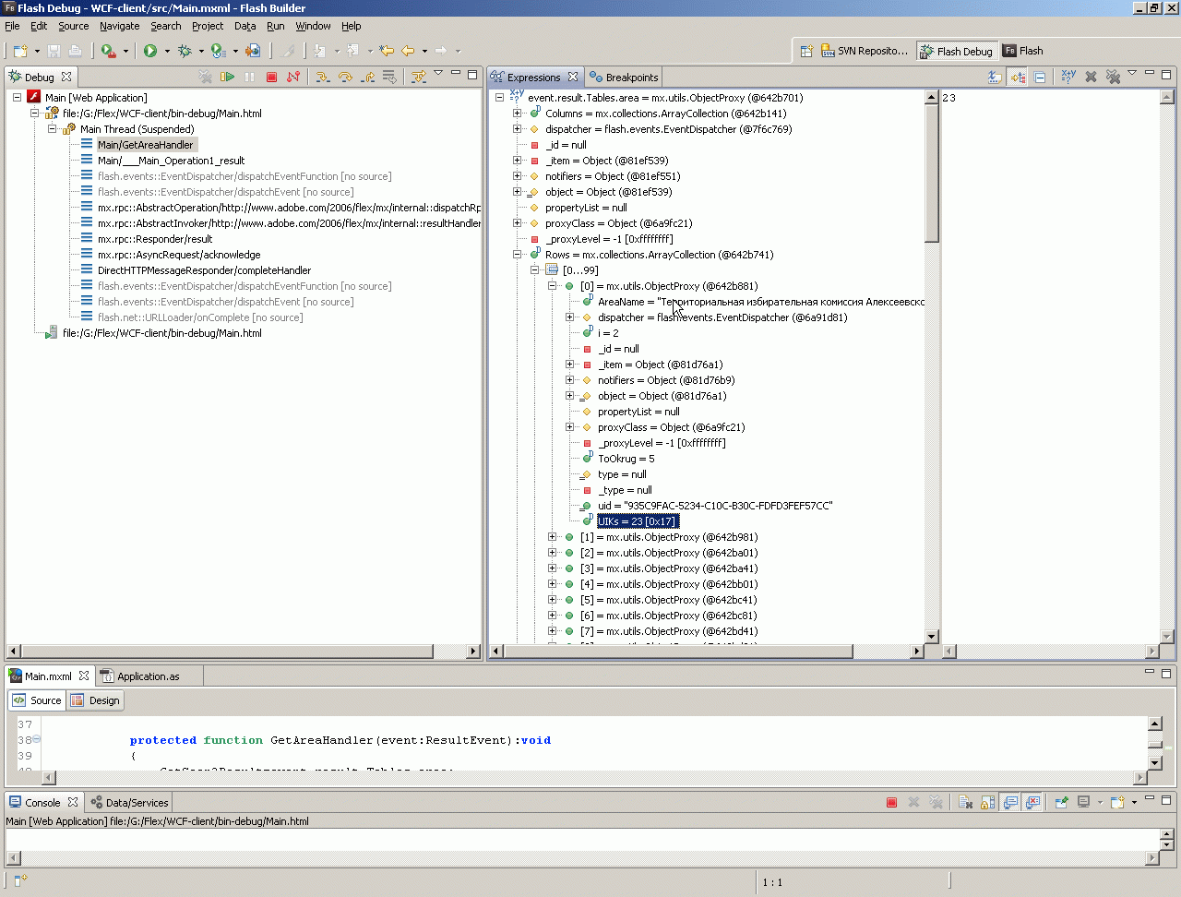
Task: Click the Step Over icon
Action: (x=345, y=77)
